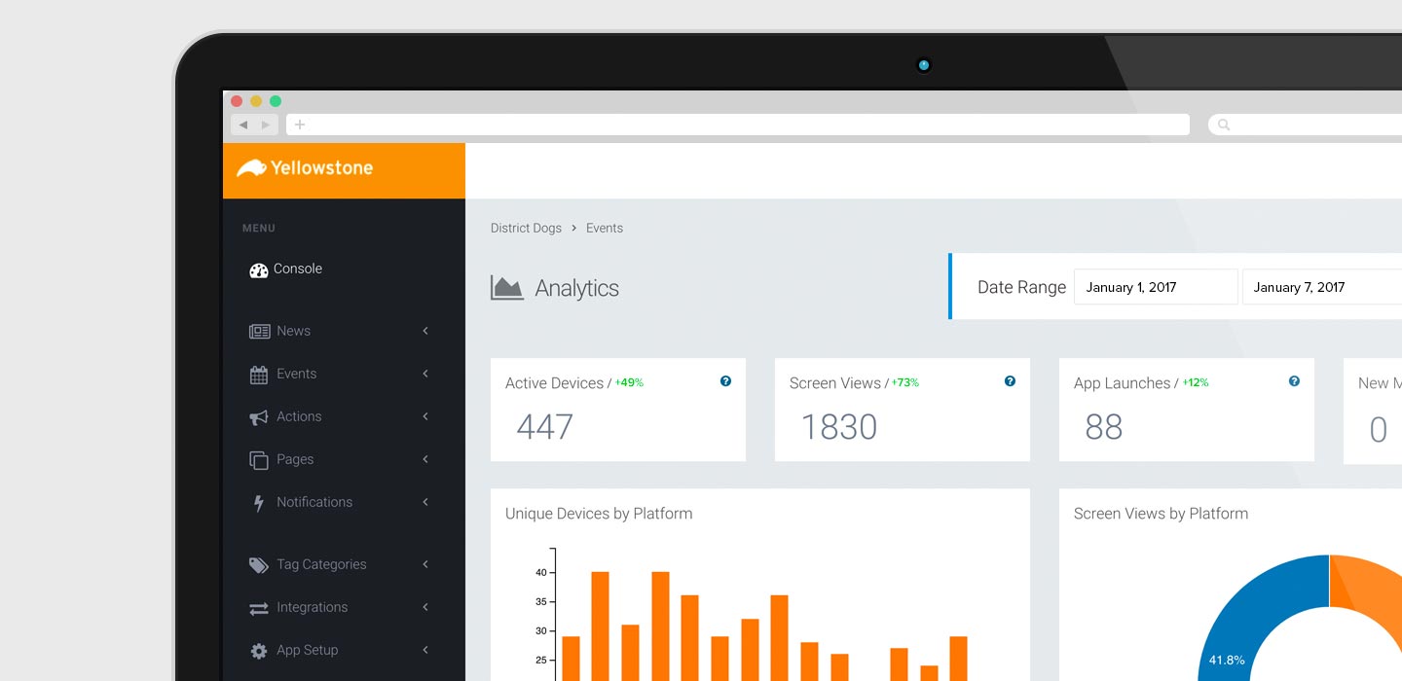Click the Pages copy icon
This screenshot has width=1402, height=681.
click(x=259, y=460)
